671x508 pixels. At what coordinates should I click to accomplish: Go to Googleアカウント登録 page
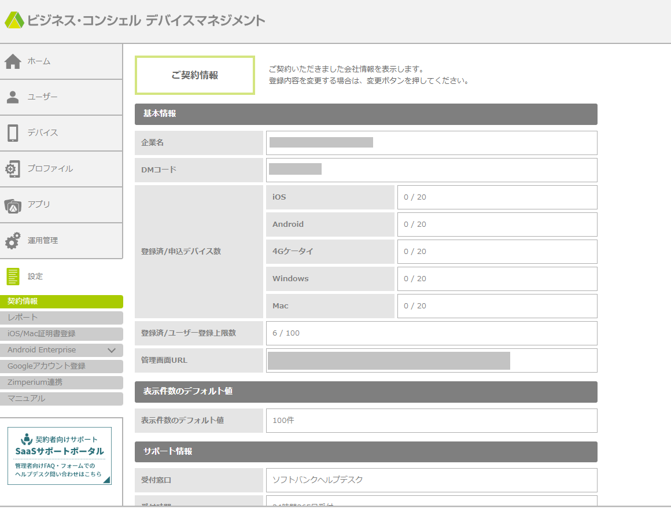pyautogui.click(x=61, y=366)
